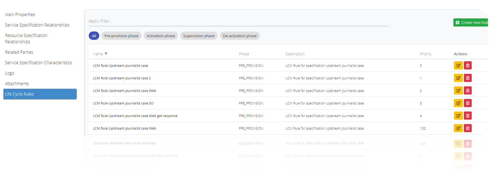491x195 pixels.
Task: Sort the table by Priority column
Action: [426, 54]
